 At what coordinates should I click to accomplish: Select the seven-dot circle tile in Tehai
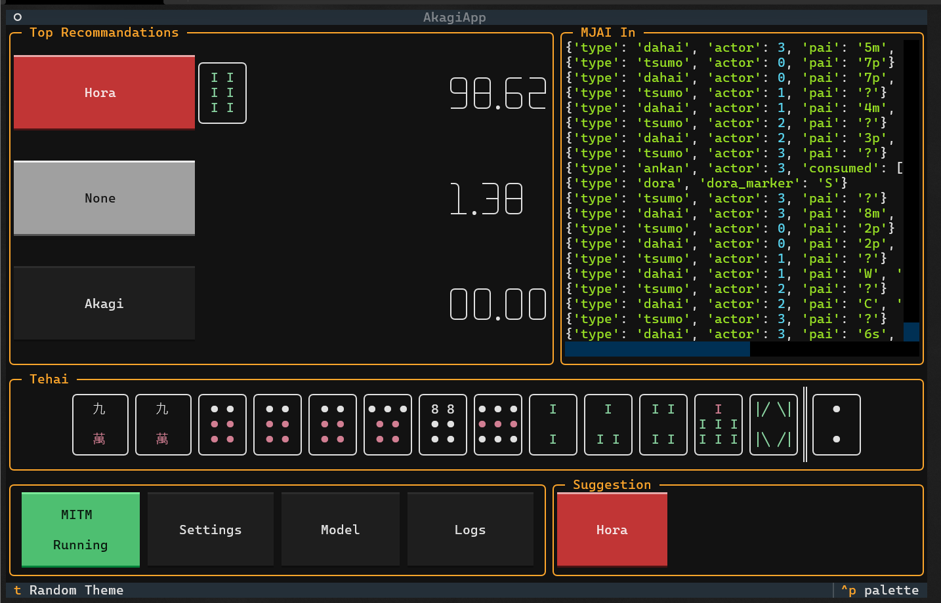pos(388,425)
